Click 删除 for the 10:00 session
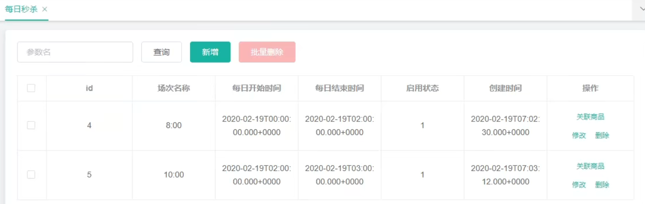The height and width of the screenshot is (204, 645). pos(602,185)
